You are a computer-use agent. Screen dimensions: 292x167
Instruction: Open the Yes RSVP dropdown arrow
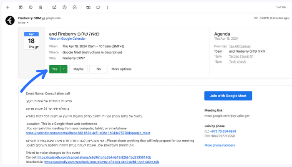pos(64,69)
